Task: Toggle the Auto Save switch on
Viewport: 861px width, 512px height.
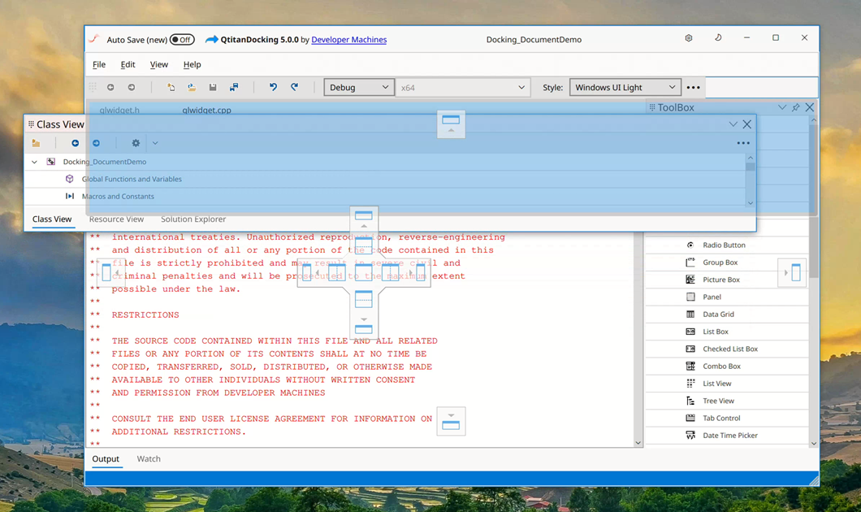Action: [x=180, y=38]
